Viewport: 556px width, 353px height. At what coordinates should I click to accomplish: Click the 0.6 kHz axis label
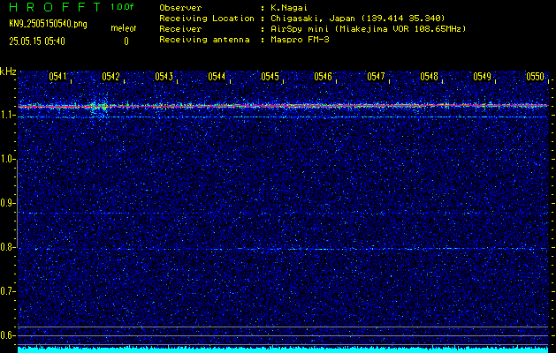click(6, 335)
